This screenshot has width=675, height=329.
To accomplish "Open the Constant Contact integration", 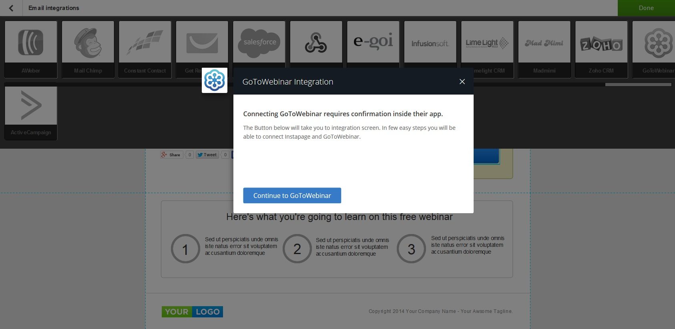I will 145,49.
